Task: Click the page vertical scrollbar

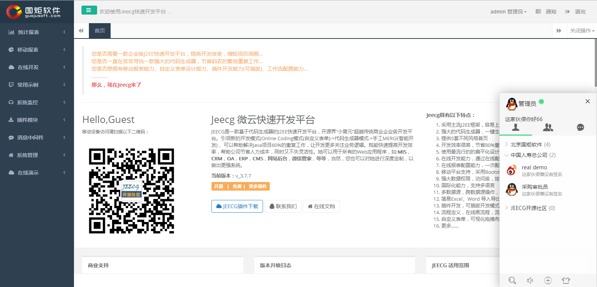Action: tap(596, 63)
